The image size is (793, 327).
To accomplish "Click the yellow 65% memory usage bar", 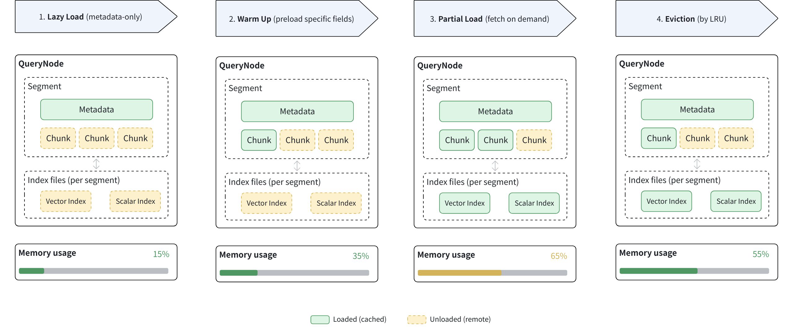I will click(459, 273).
